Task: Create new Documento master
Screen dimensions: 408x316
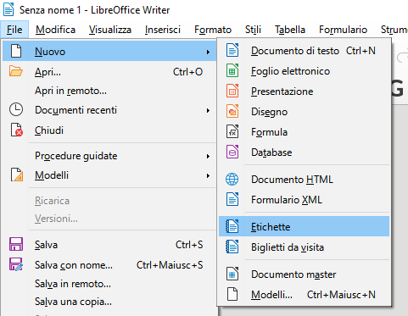Action: click(x=304, y=274)
